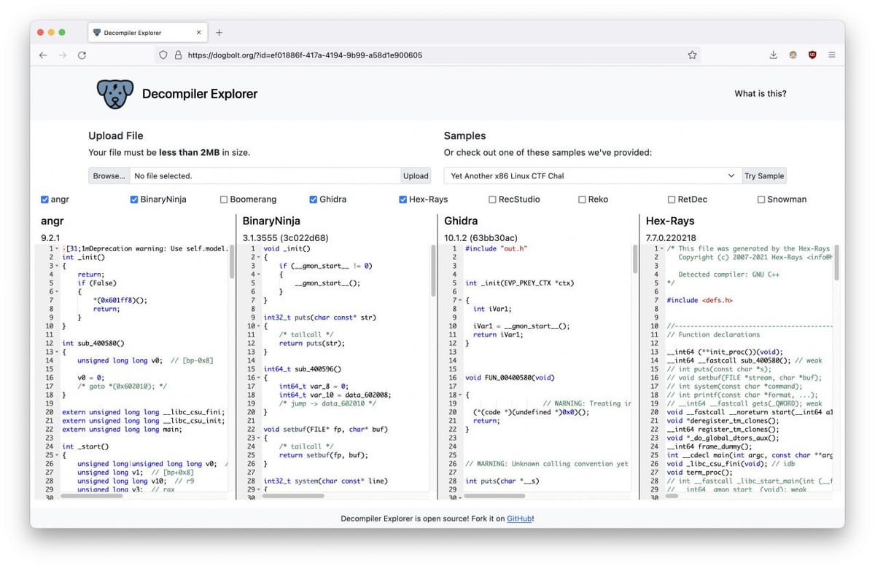875x568 pixels.
Task: Click the Try Sample button
Action: (x=764, y=176)
